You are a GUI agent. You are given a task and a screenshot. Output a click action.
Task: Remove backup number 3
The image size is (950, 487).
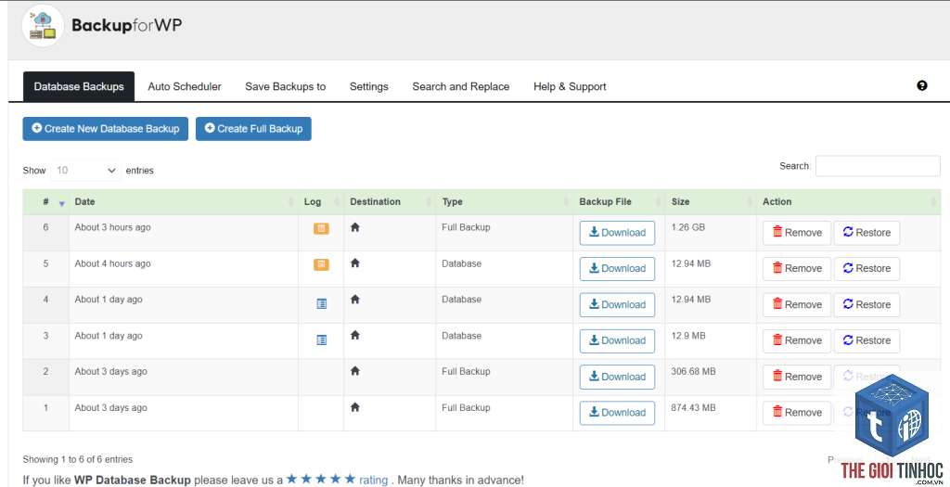tap(797, 340)
